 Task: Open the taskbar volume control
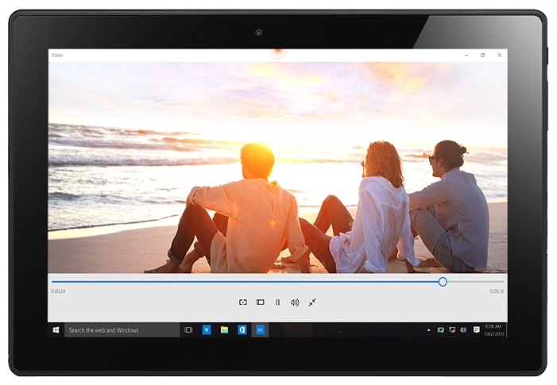(463, 329)
